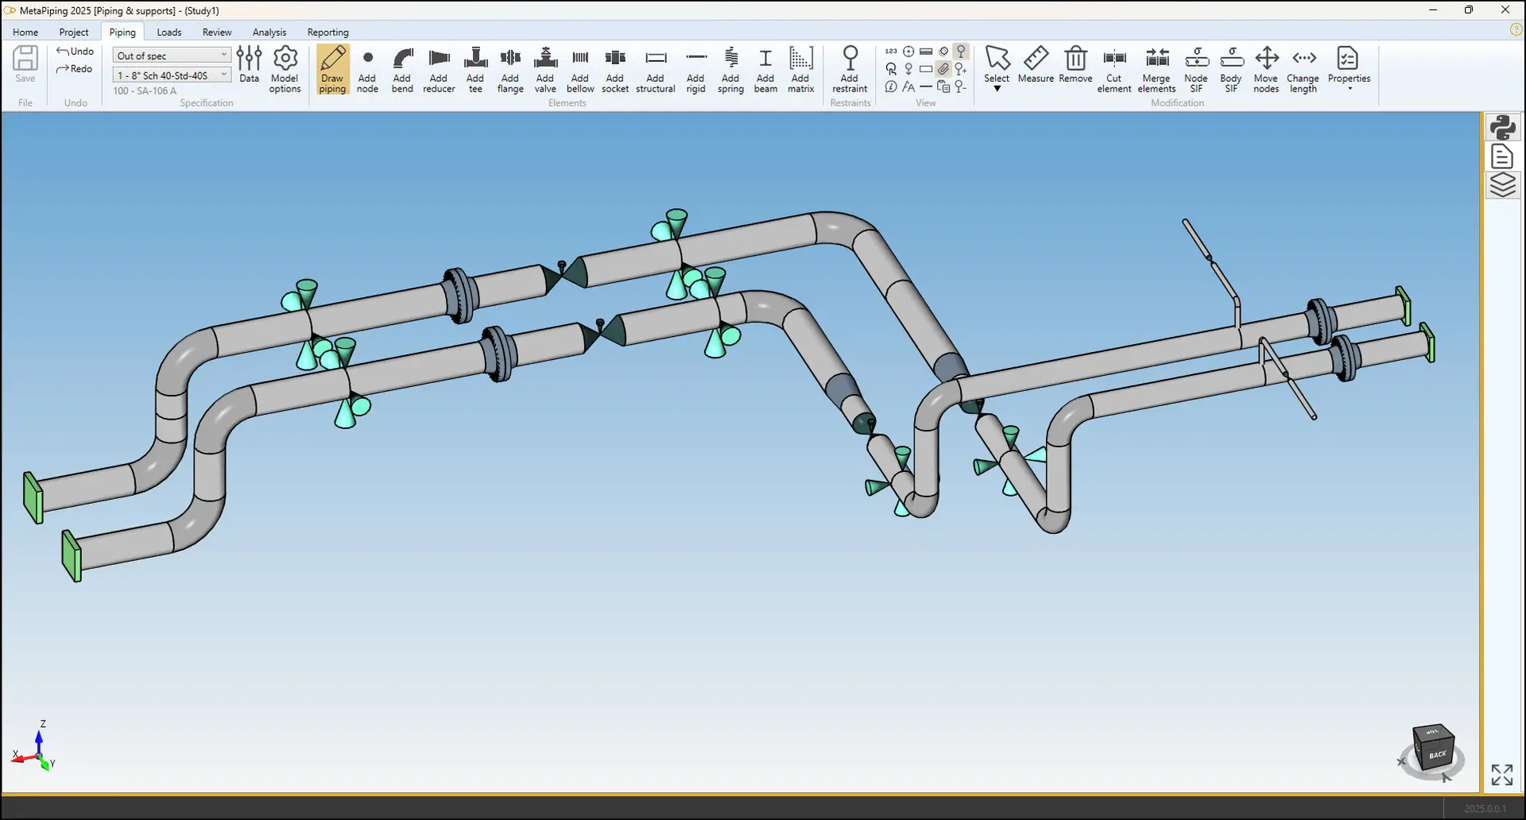Expand the '1 - 8" Sch 40-Std-40S' dropdown
The width and height of the screenshot is (1526, 820).
(x=172, y=75)
